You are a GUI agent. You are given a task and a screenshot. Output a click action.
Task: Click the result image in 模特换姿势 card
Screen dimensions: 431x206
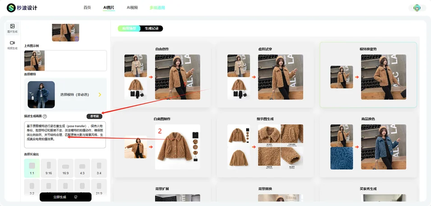coord(384,77)
